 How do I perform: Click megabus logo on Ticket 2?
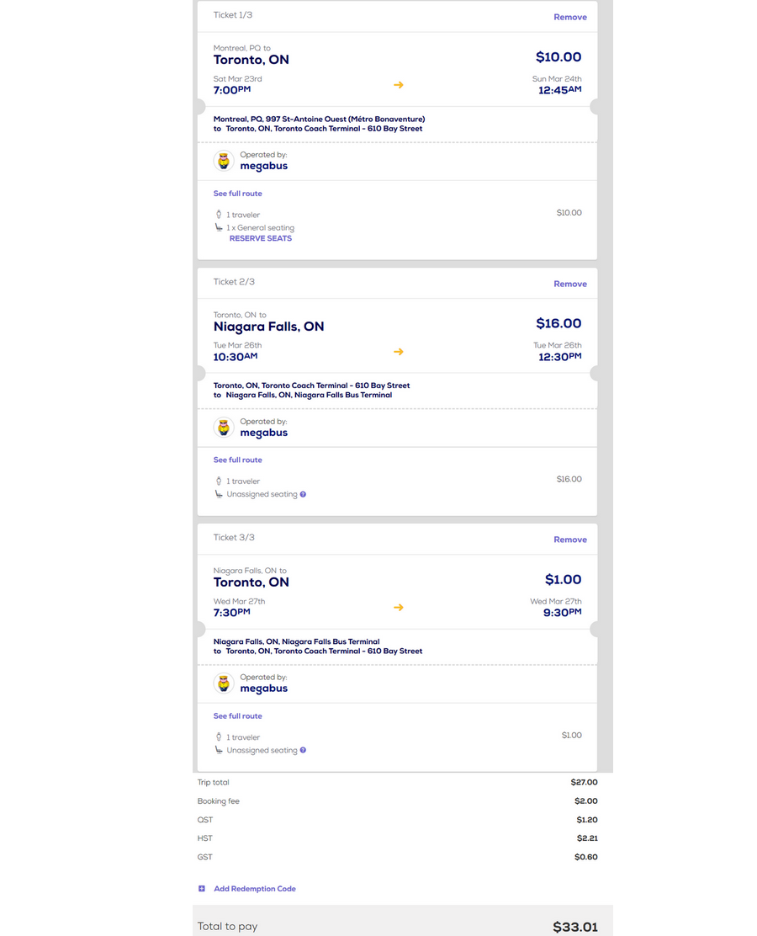pos(224,428)
